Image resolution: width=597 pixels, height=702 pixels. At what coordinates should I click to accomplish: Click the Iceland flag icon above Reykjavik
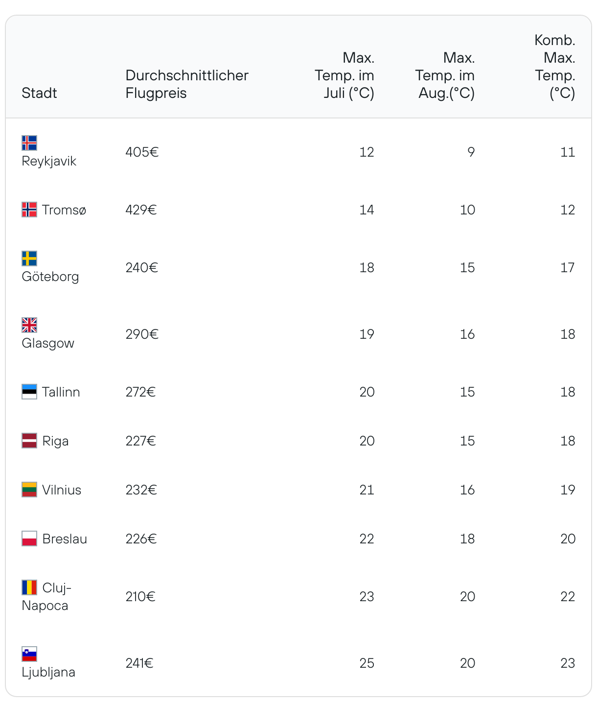29,143
